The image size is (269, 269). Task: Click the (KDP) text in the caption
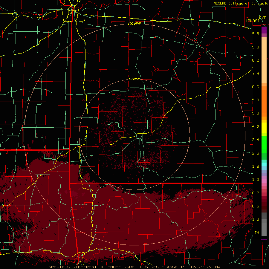[x=131, y=267]
